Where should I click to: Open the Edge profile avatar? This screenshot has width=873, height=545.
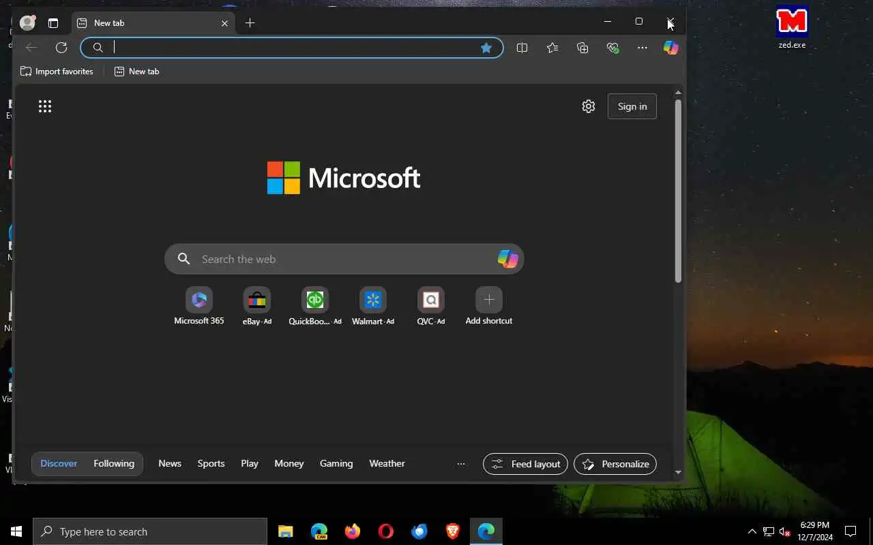[27, 22]
